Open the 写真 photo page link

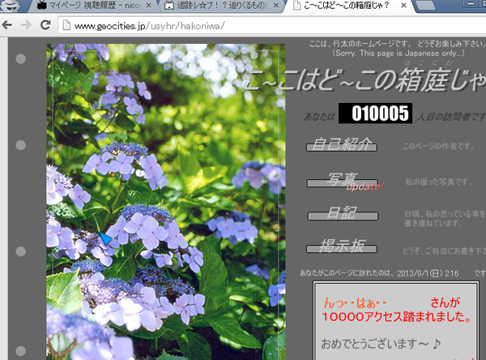342,180
